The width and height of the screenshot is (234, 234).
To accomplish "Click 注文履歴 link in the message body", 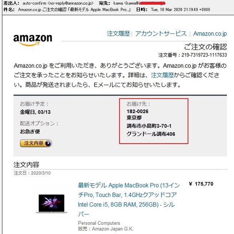I will tap(162, 75).
